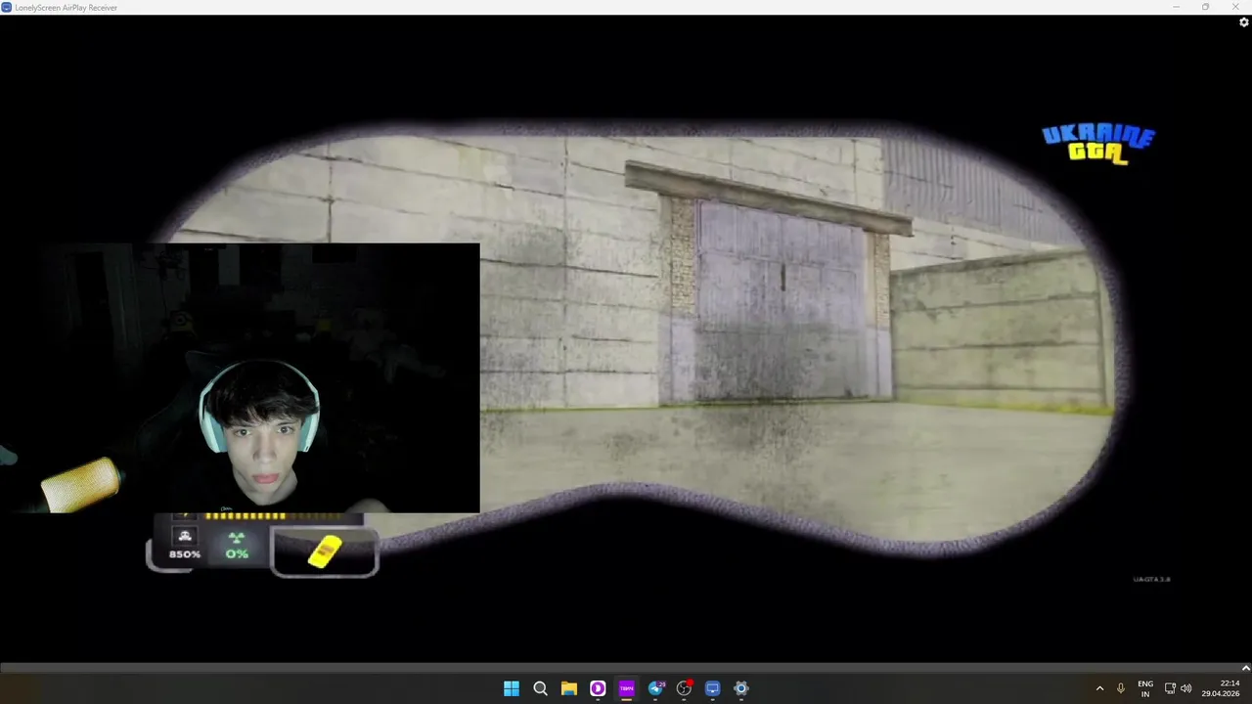
Task: Open the clock and date 22:14
Action: [x=1223, y=688]
